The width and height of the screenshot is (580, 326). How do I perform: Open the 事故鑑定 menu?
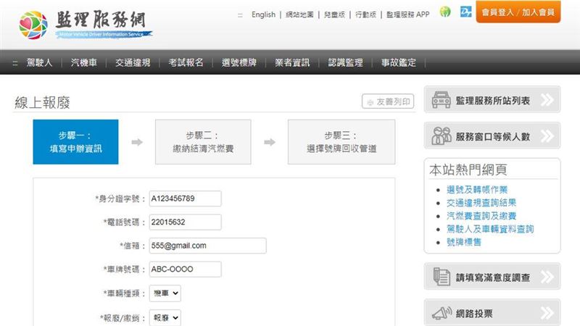[x=399, y=62]
